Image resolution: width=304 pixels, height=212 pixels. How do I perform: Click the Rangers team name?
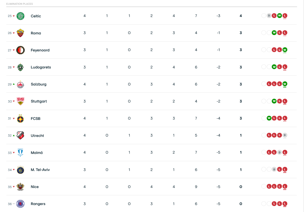(38, 204)
